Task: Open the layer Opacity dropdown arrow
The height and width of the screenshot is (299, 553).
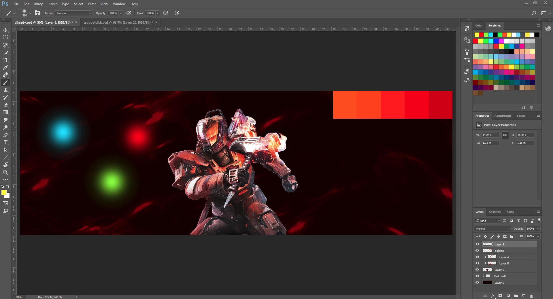Action: 538,228
